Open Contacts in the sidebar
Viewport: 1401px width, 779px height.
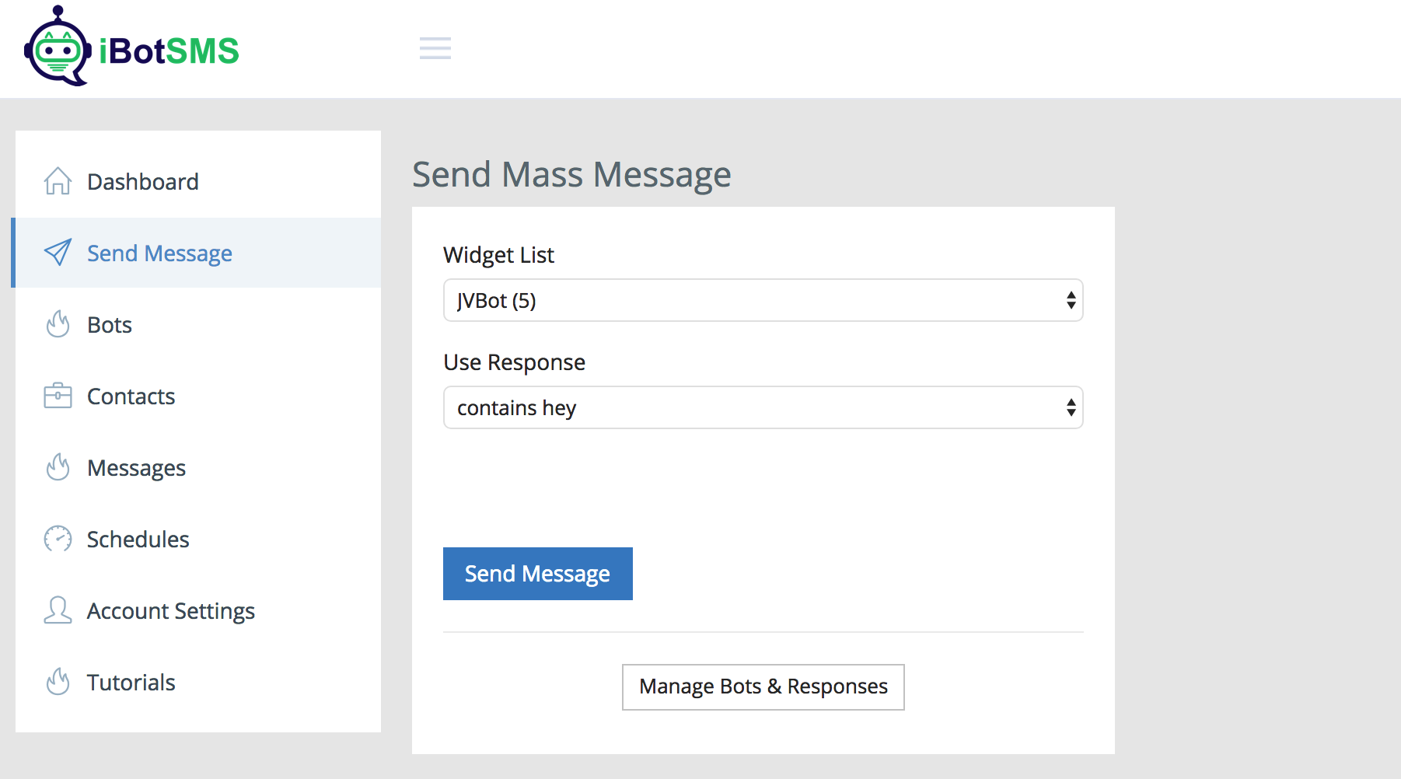click(131, 396)
